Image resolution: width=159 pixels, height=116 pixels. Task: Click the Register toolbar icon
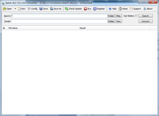(x=95, y=9)
